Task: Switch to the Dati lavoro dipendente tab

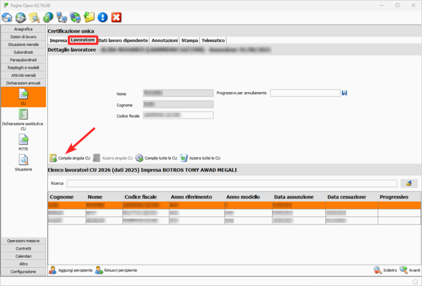Action: (123, 40)
